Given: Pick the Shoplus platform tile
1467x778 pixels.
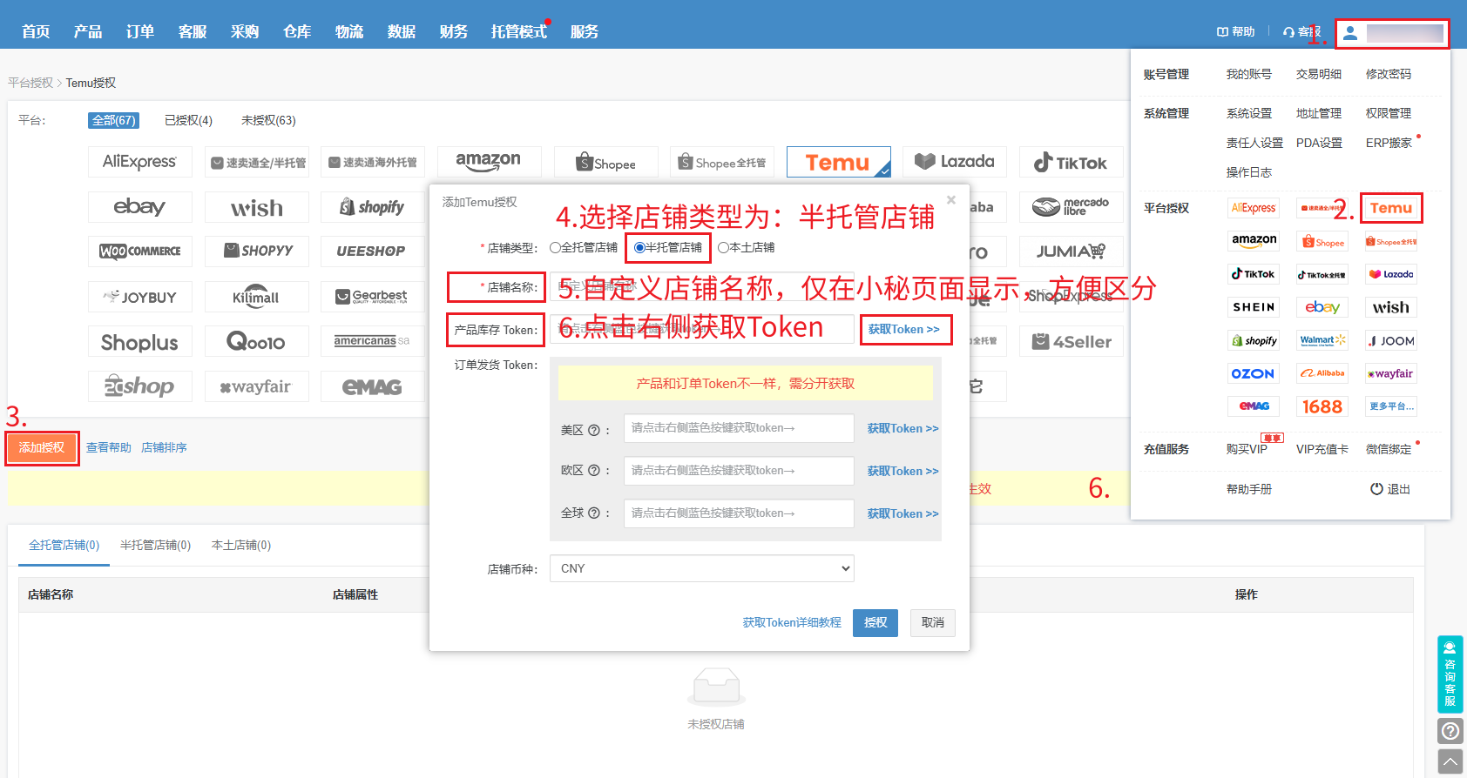Looking at the screenshot, I should [139, 342].
